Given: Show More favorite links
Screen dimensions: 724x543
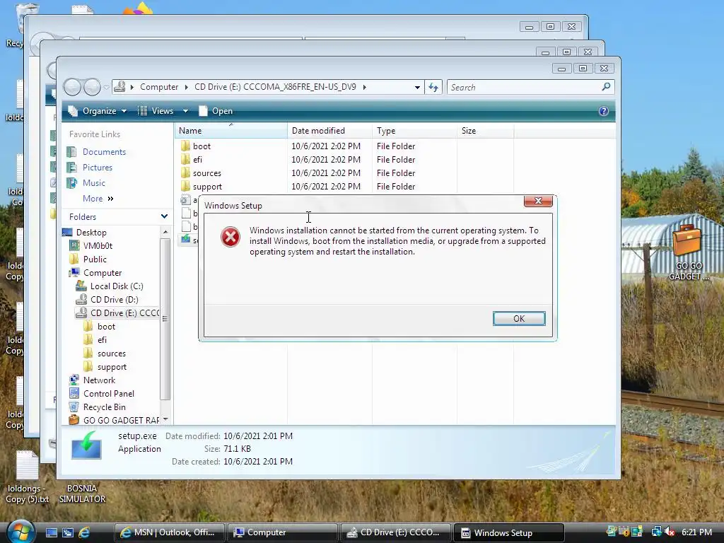Looking at the screenshot, I should pyautogui.click(x=98, y=199).
